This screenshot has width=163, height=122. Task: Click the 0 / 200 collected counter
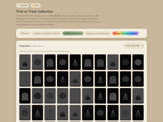pos(37,46)
